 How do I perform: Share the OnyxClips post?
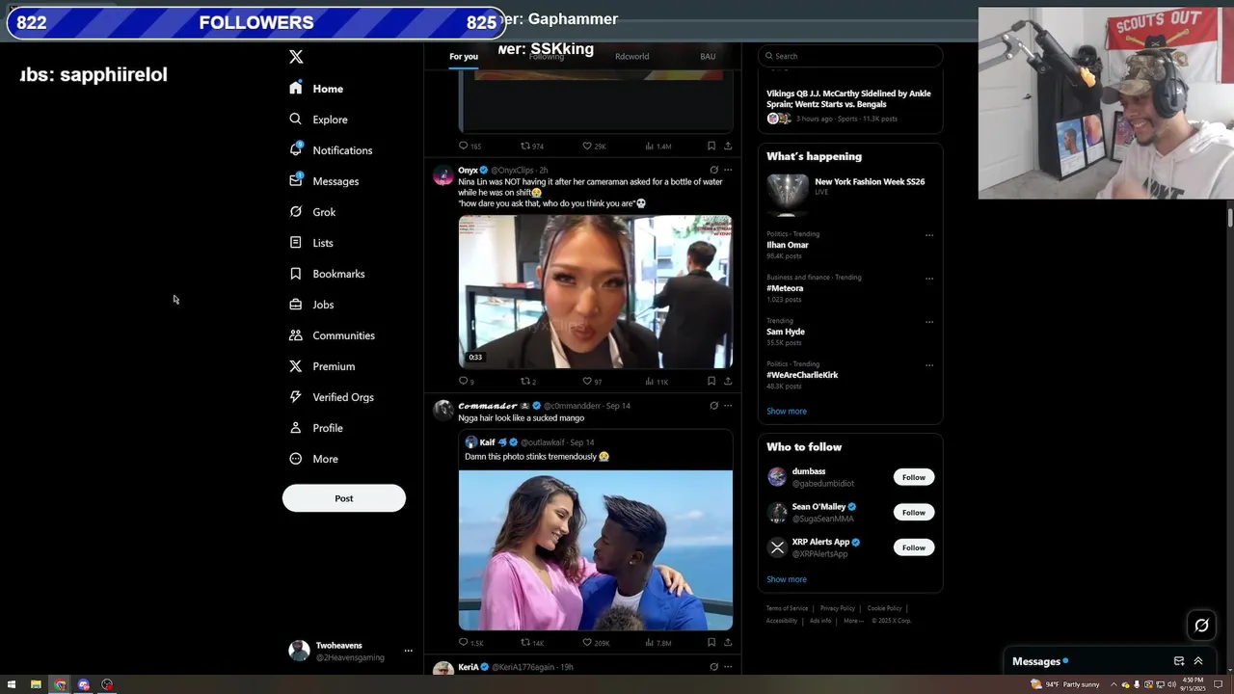(x=728, y=382)
